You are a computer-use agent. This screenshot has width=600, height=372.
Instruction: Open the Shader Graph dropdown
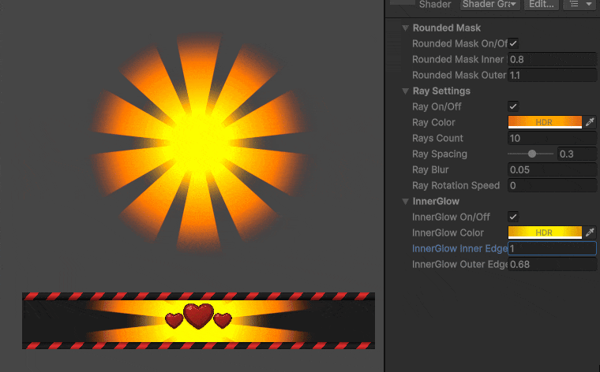pos(489,5)
